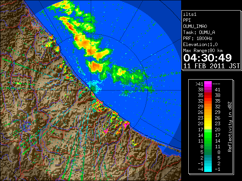Pick the bright green 14–17 dBZ swatch
The image size is (242, 181).
[x=208, y=135]
